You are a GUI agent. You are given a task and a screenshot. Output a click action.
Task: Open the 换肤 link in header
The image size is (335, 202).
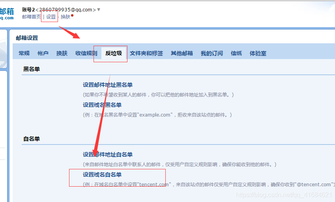66,17
